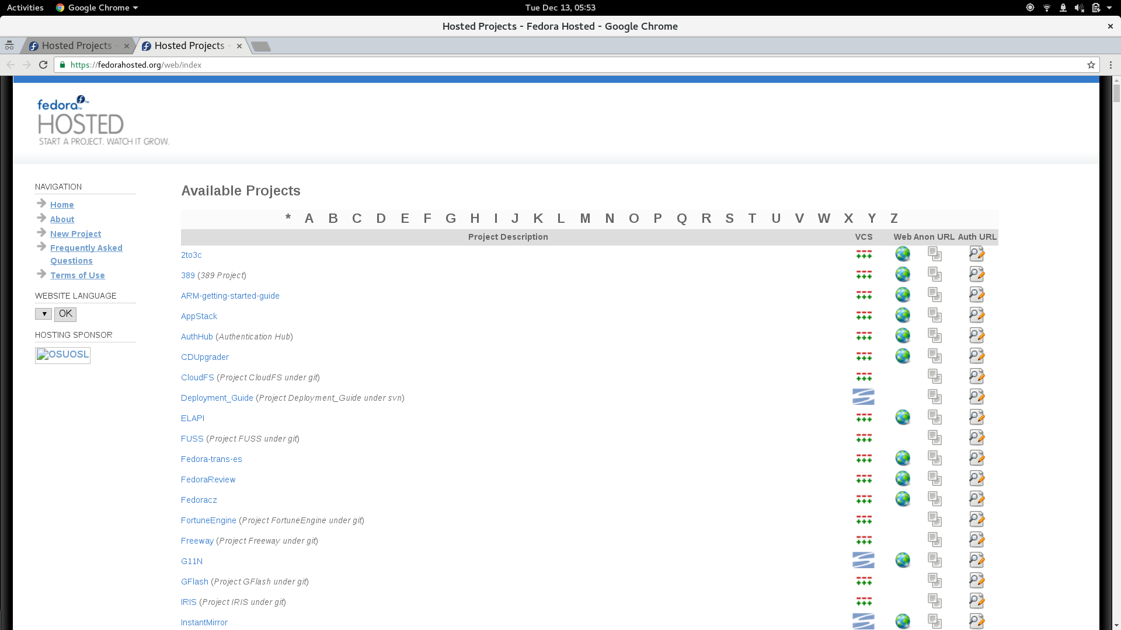
Task: Click Auth URL icon for FortuneEngine
Action: tap(977, 519)
